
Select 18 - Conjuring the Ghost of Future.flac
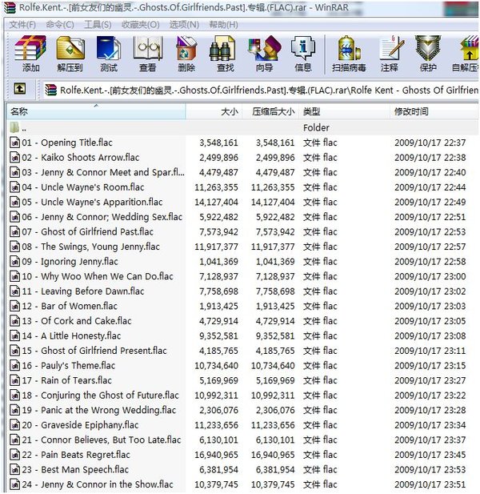pyautogui.click(x=101, y=396)
